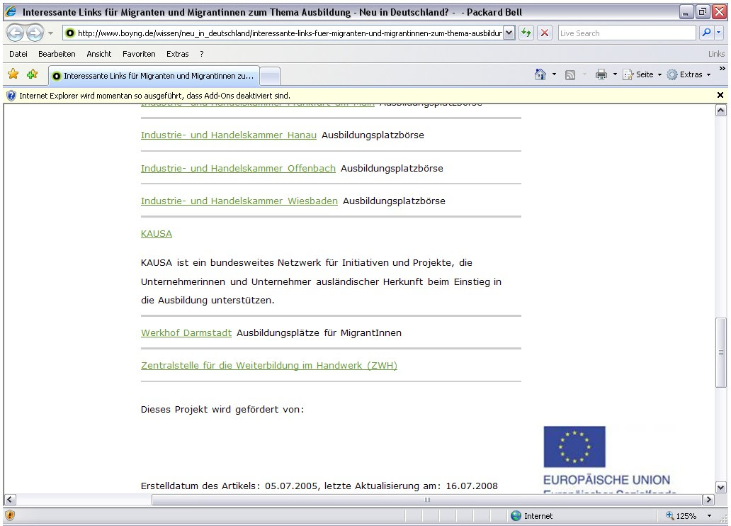This screenshot has height=526, width=731.
Task: Open Zentralstelle für die Weiterbildung im Handwerk link
Action: (269, 366)
